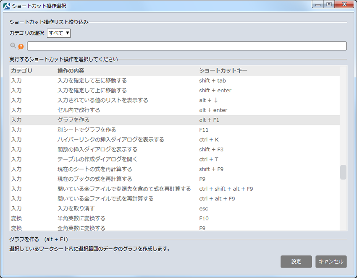357x278 pixels.
Task: Click shortcut key cell shift + tab
Action: 213,81
